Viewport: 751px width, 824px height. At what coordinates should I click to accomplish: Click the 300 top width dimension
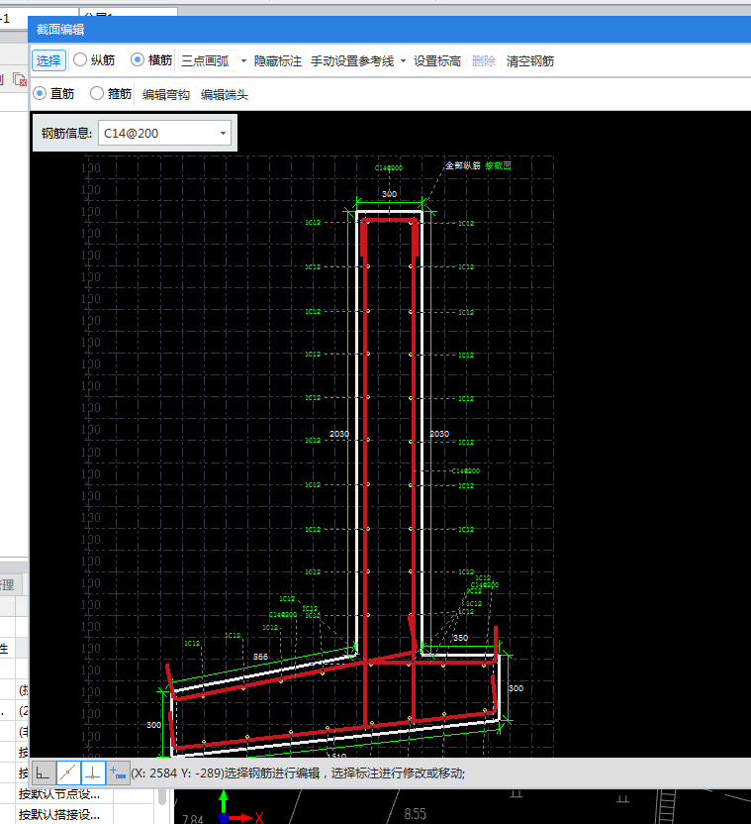click(389, 194)
